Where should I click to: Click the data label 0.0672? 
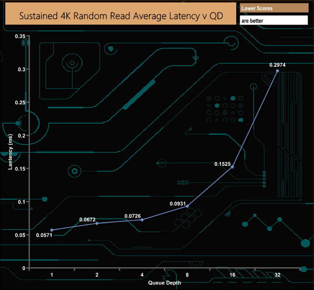click(x=87, y=219)
